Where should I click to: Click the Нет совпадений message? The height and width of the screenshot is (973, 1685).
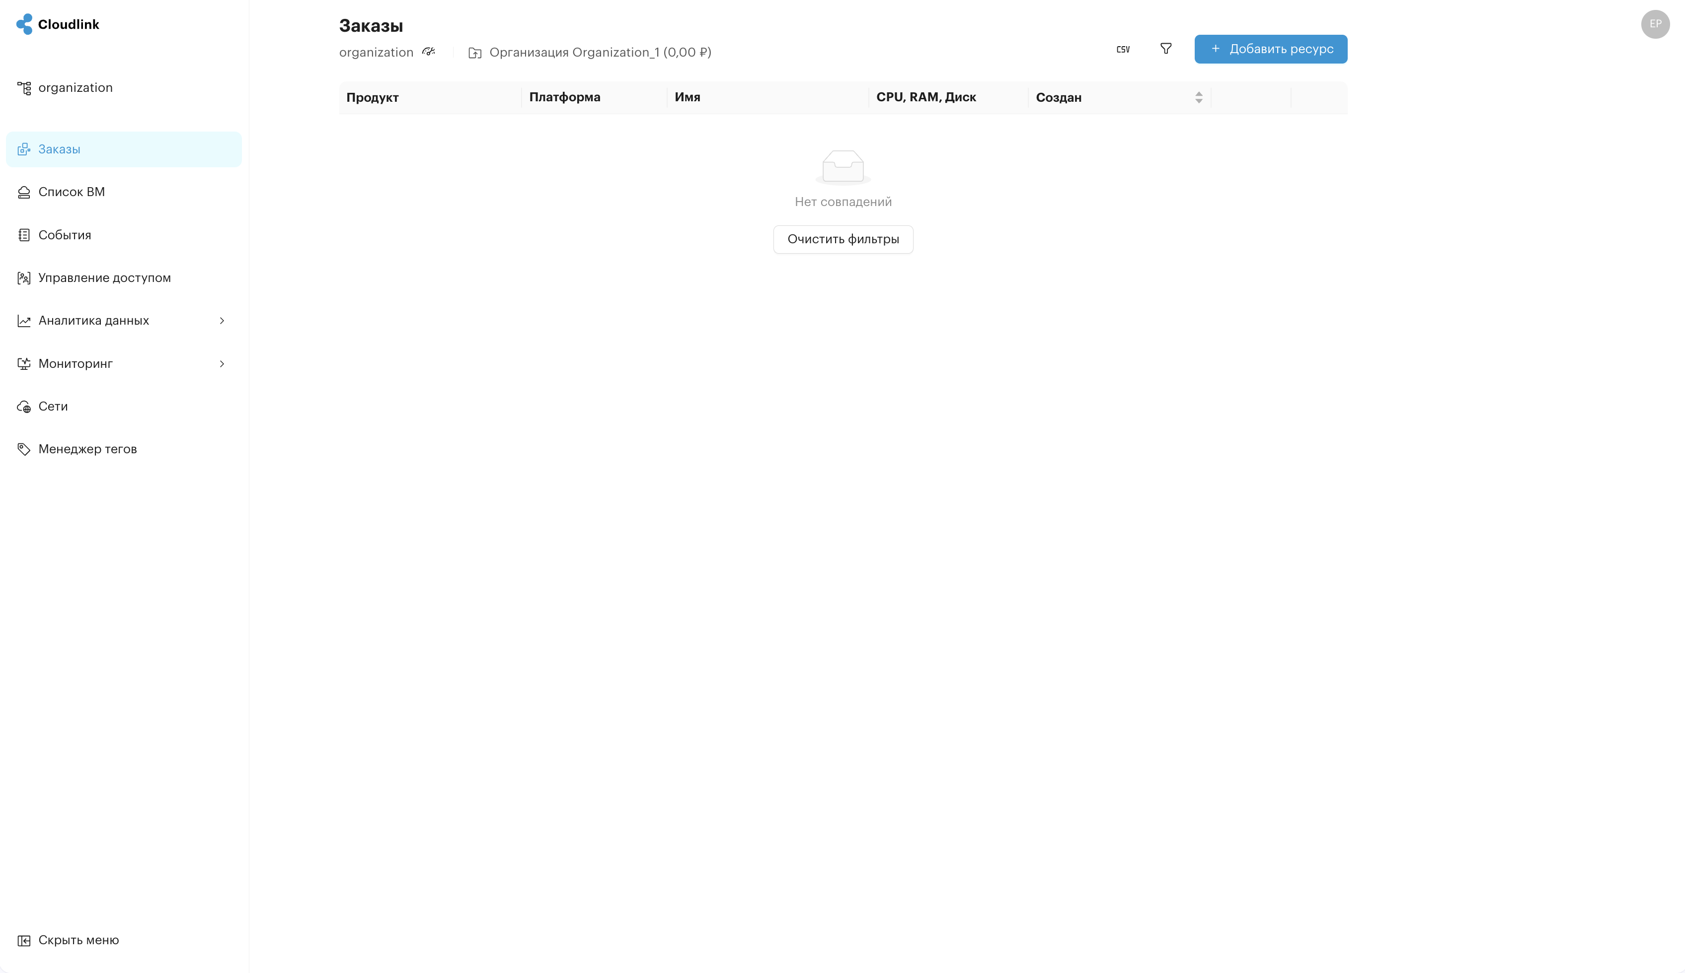click(x=843, y=202)
